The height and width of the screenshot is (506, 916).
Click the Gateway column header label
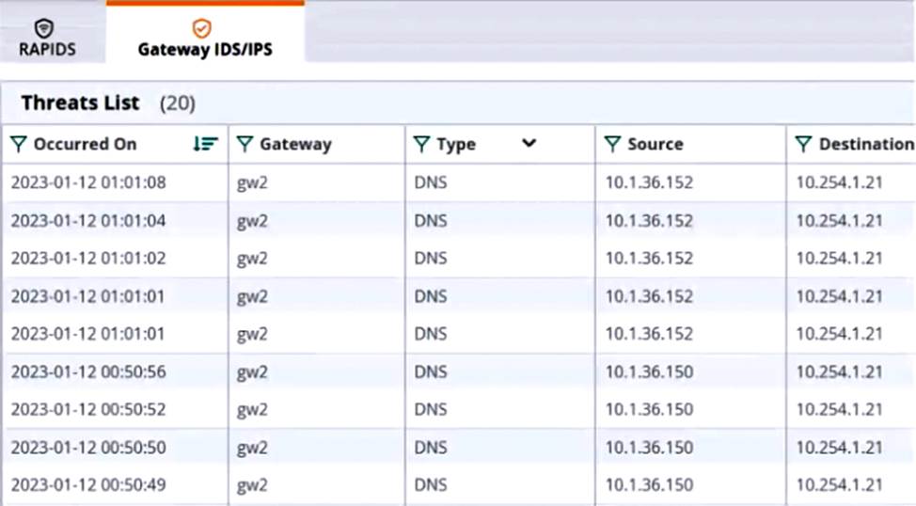(x=295, y=144)
